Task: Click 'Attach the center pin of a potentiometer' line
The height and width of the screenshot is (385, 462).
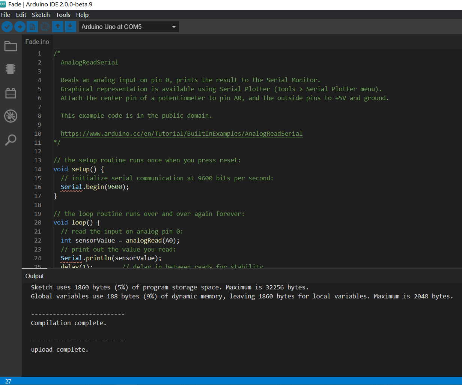Action: pyautogui.click(x=225, y=98)
